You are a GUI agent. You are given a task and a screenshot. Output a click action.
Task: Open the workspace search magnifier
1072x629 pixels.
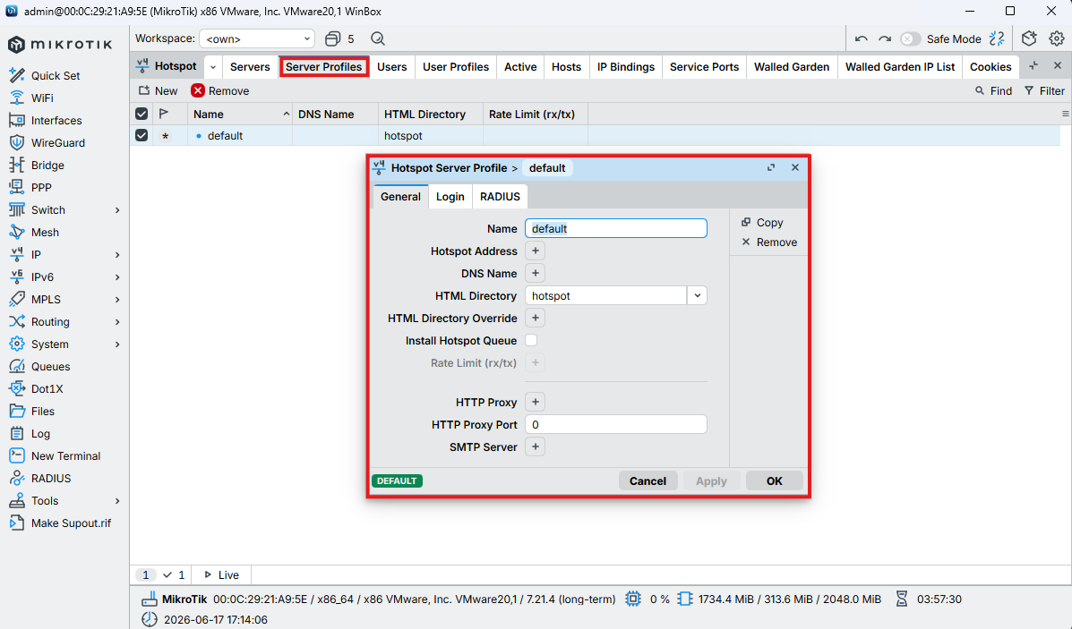(x=377, y=39)
